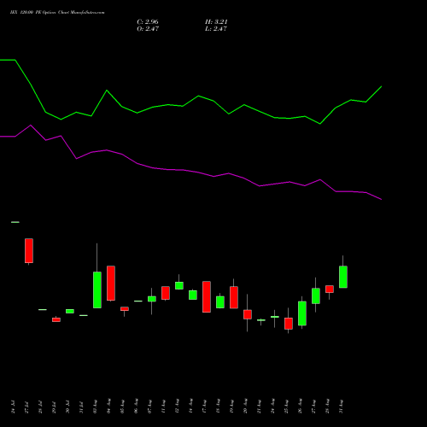Click the green candle for 14 Aug
427x427 pixels.
pos(193,295)
